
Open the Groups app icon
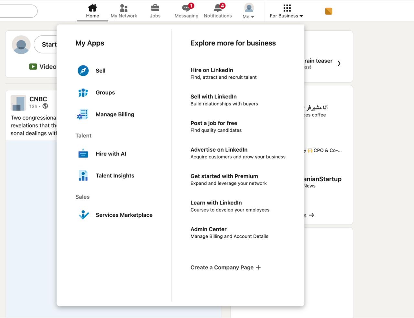click(83, 93)
